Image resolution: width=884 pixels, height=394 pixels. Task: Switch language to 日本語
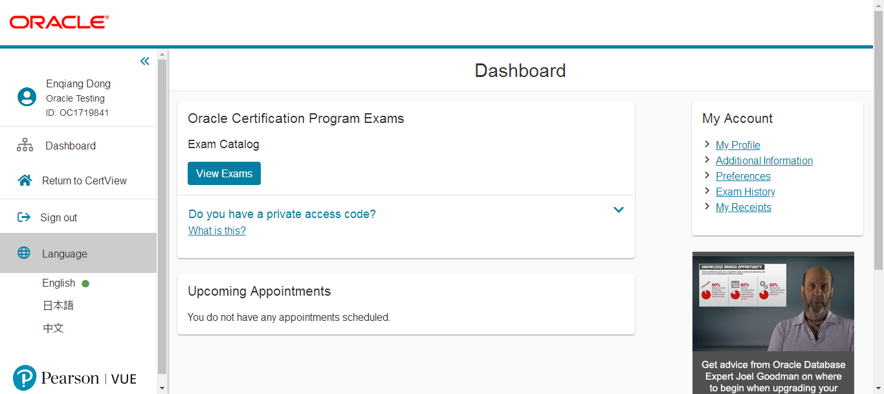58,305
